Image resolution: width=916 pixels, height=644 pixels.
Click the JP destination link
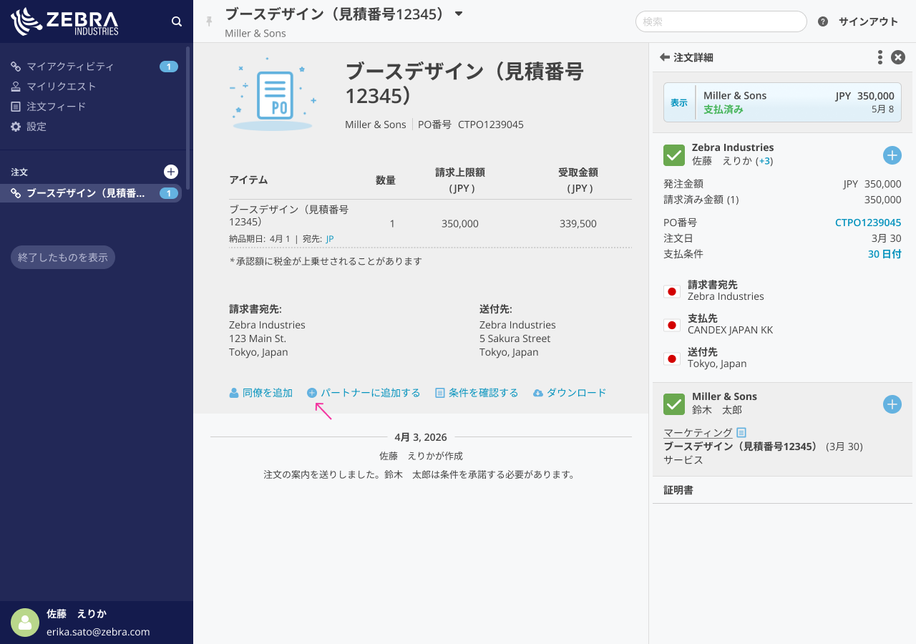(330, 239)
